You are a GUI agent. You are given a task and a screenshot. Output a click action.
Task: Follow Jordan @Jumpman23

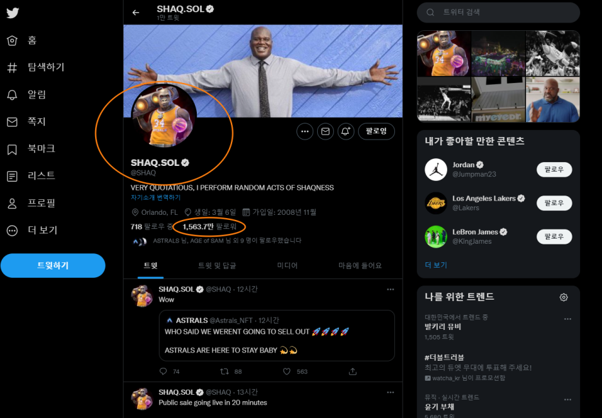click(x=554, y=170)
